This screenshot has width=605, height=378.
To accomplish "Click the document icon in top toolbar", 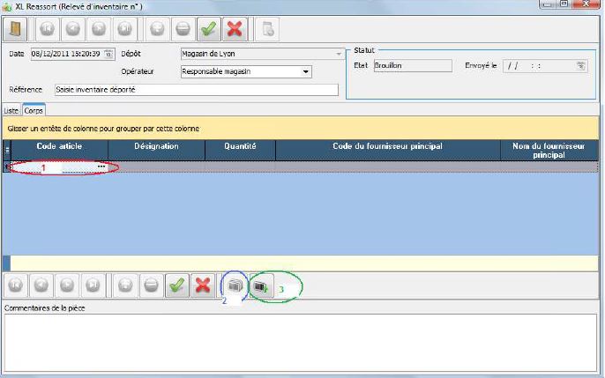I will click(x=269, y=27).
